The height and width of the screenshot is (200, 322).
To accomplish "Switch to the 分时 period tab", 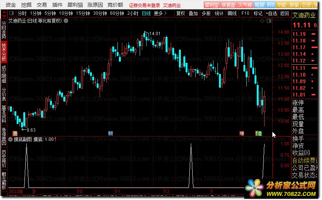I will [22, 14].
